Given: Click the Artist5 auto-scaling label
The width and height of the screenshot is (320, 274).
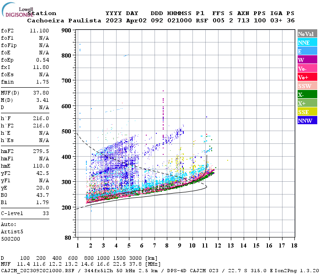Looking at the screenshot, I should (12, 232).
